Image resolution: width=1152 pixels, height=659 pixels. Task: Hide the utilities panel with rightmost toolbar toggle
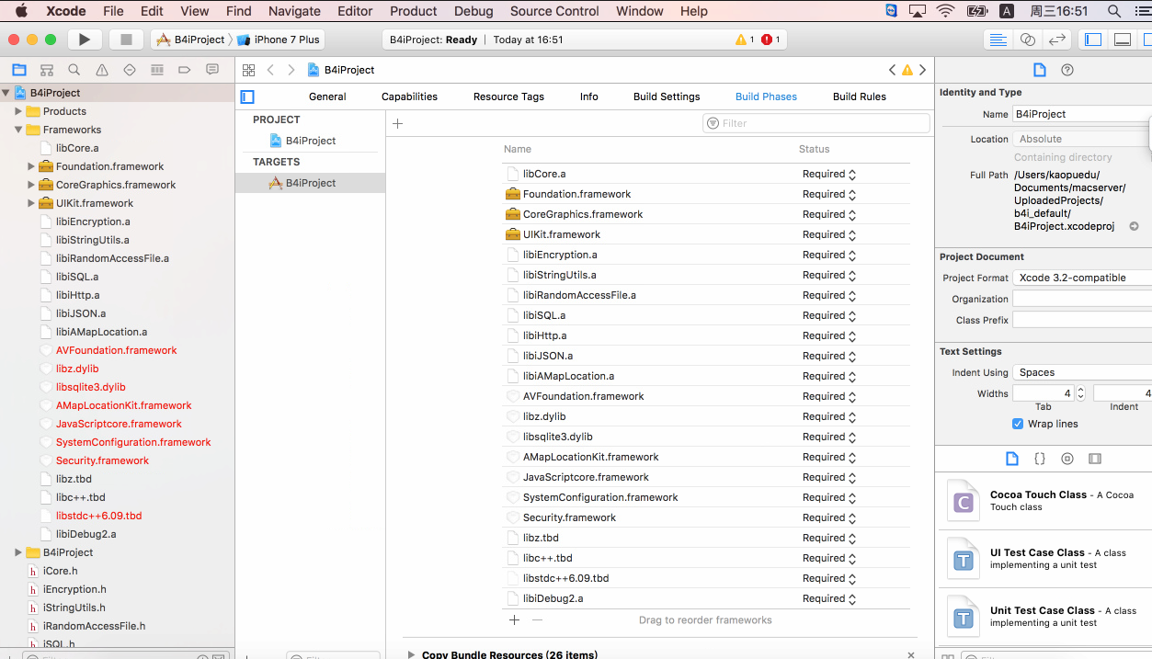[1148, 40]
